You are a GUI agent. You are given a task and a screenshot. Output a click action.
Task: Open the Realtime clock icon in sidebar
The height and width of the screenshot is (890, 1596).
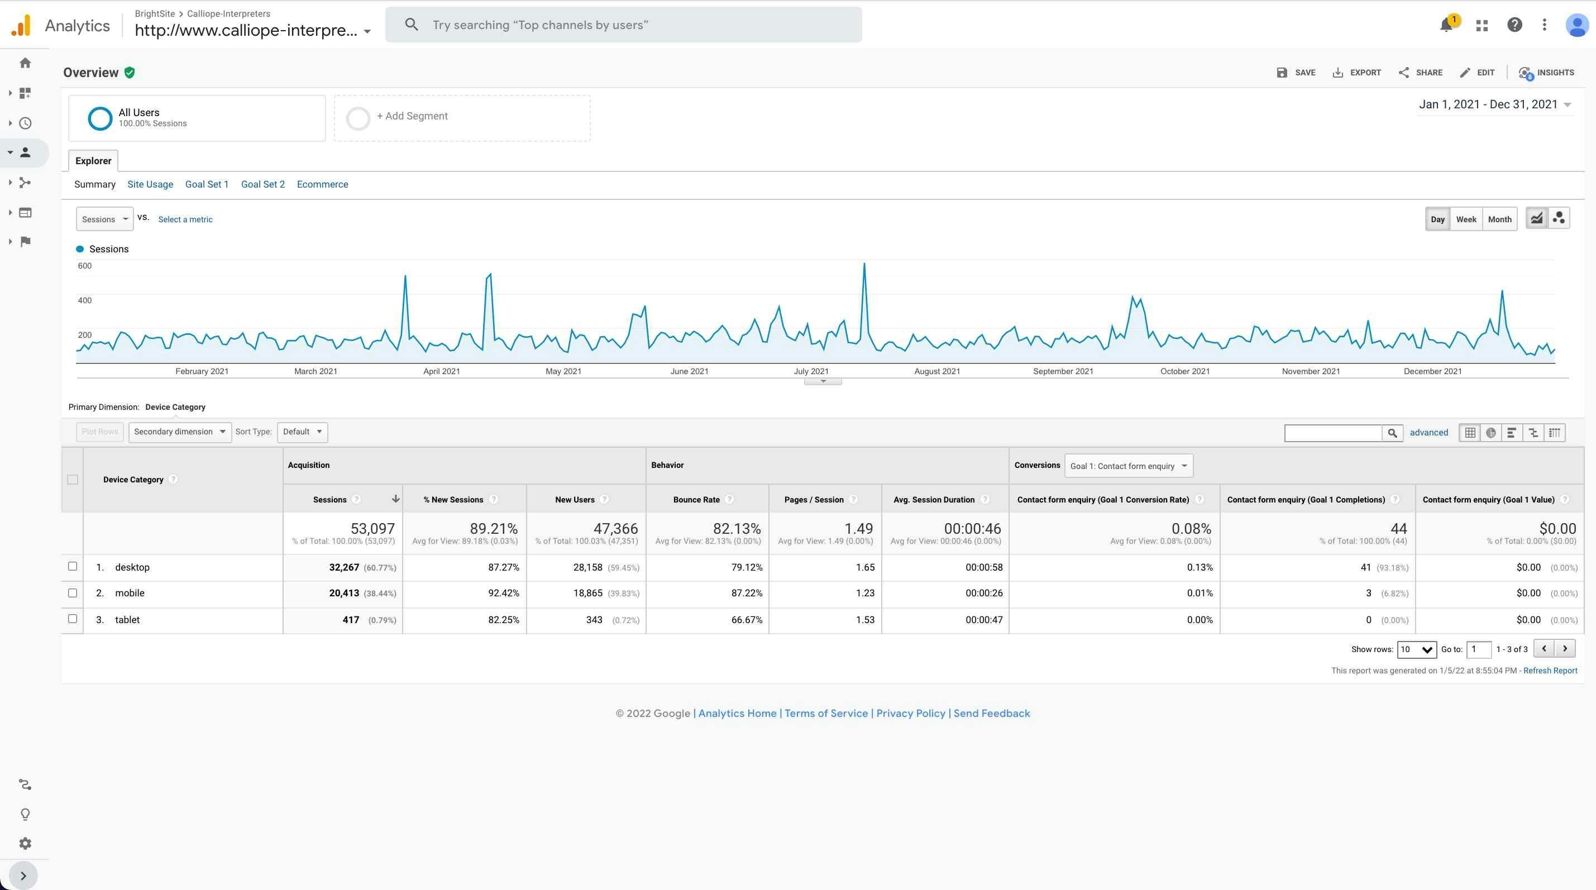(25, 123)
